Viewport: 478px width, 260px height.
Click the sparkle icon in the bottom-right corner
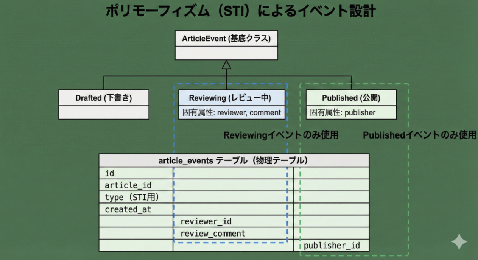[459, 241]
